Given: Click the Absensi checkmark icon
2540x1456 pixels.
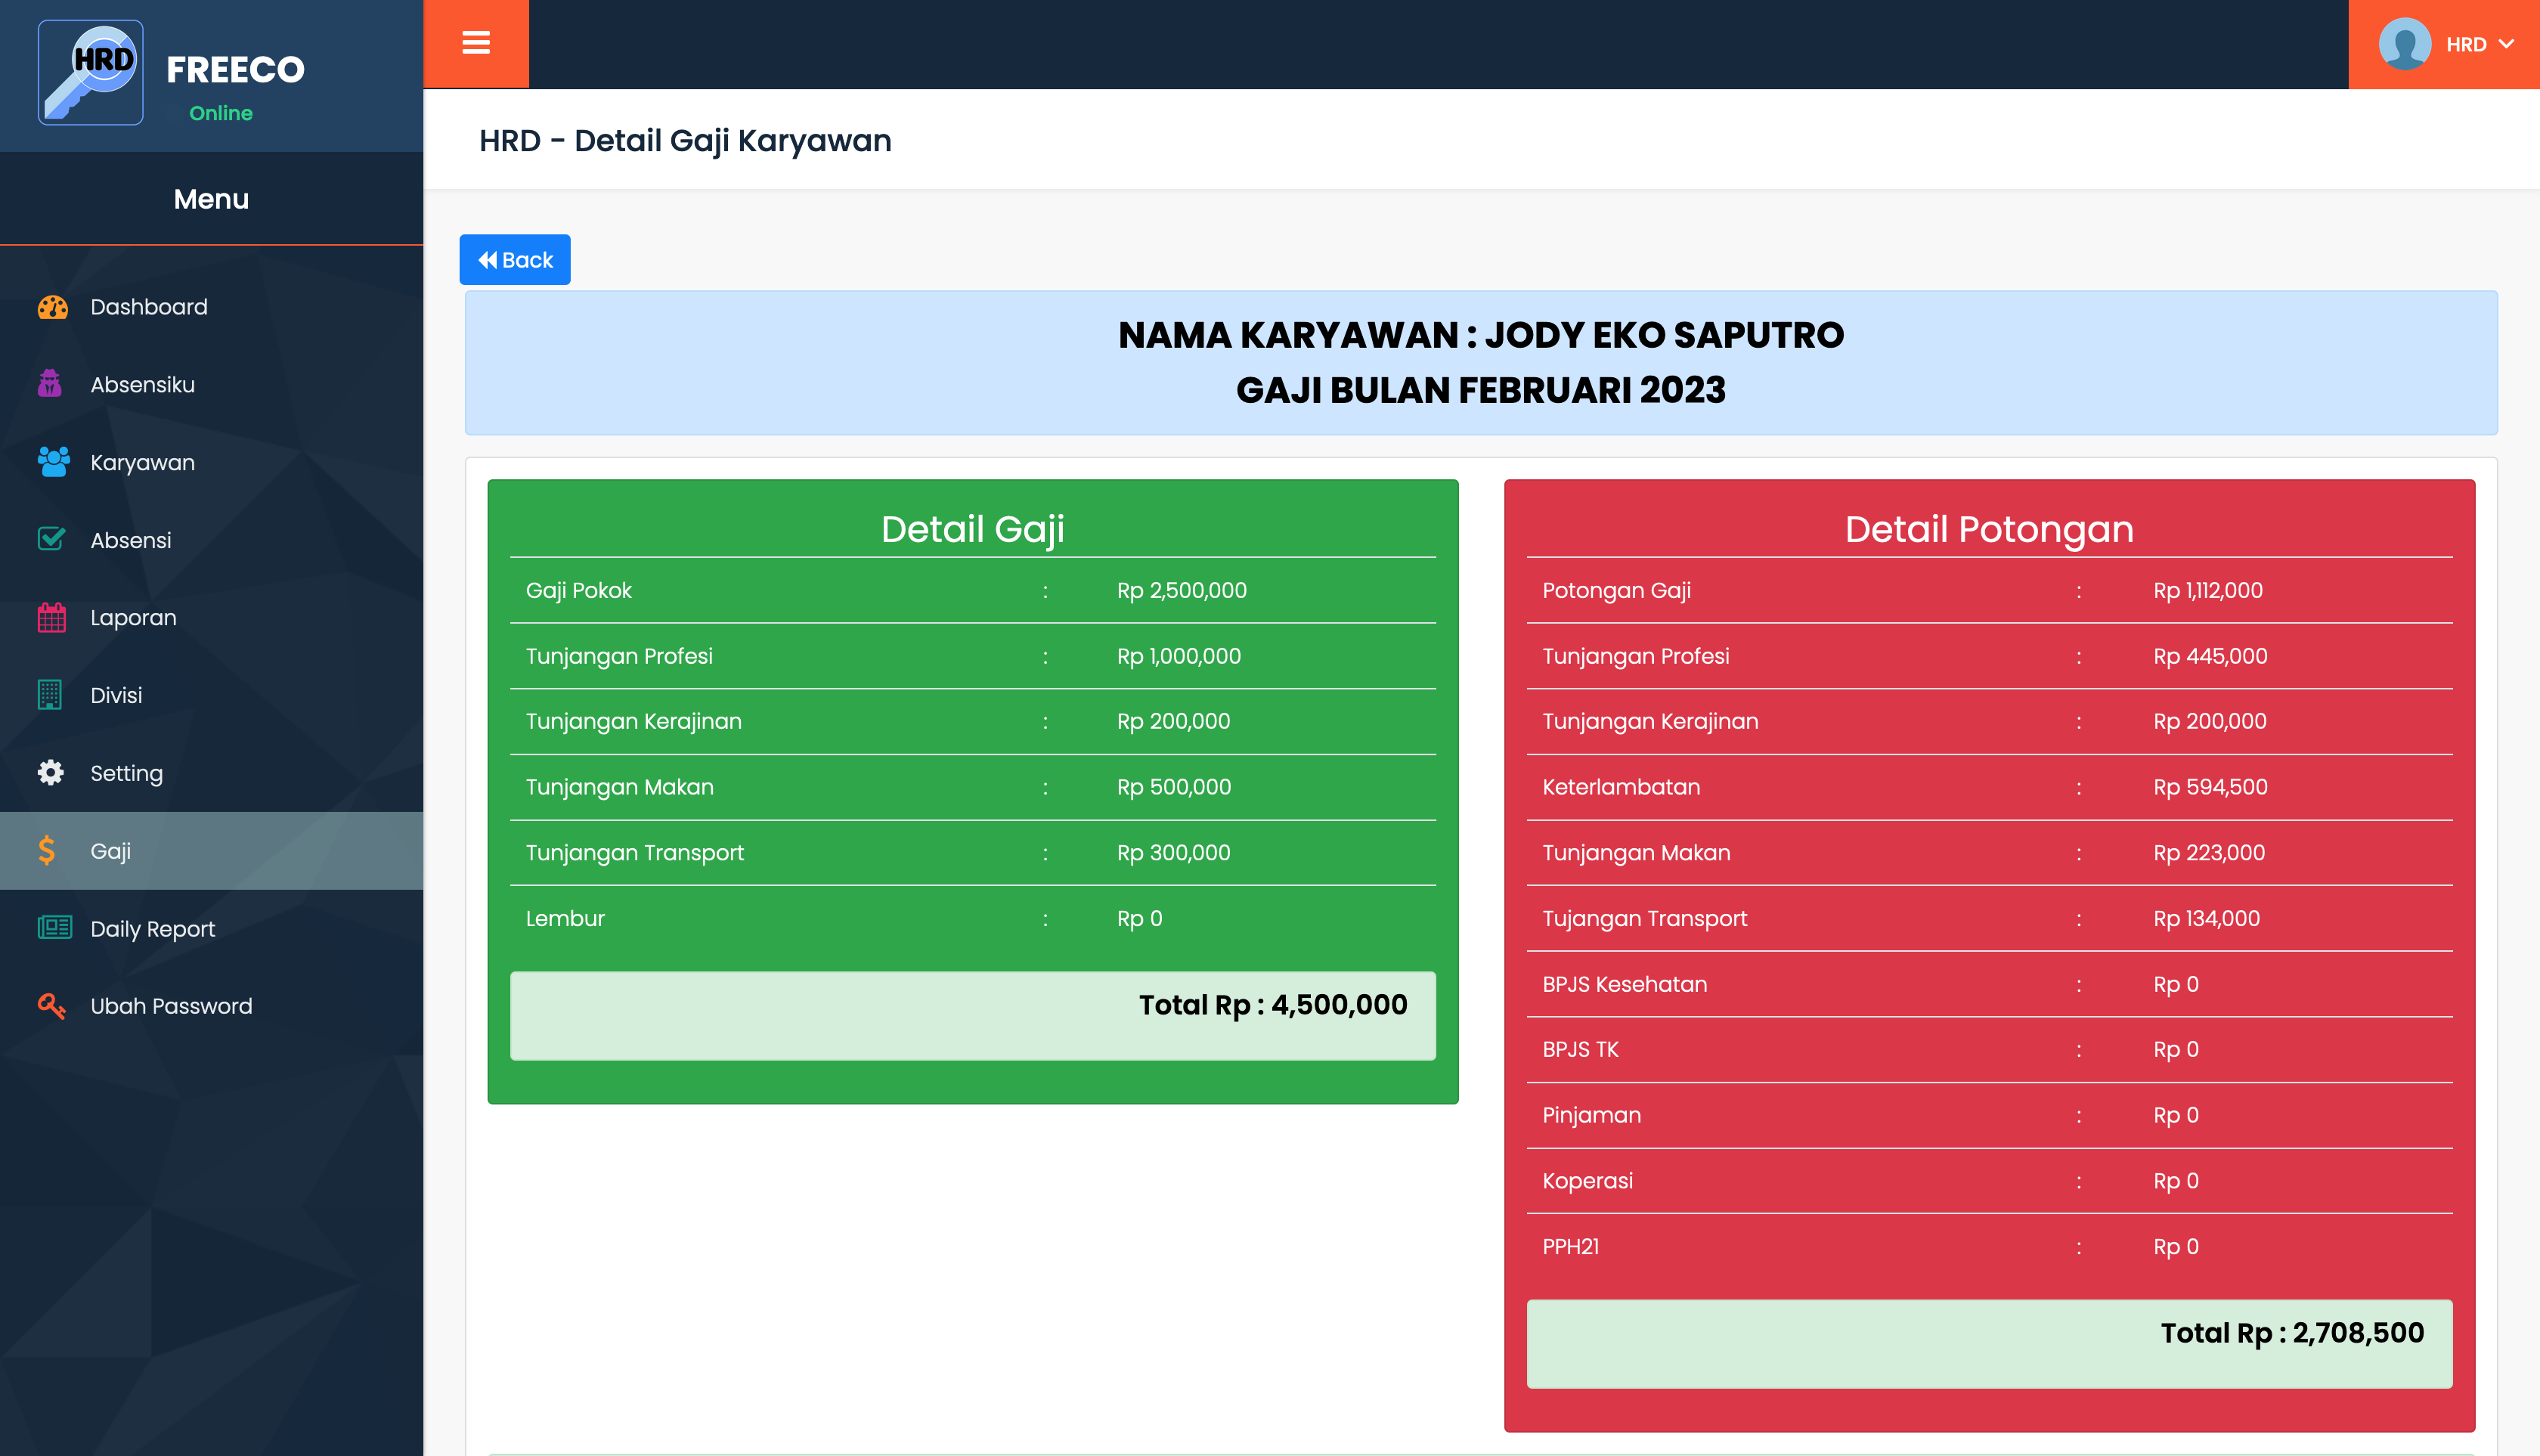Looking at the screenshot, I should tap(51, 540).
